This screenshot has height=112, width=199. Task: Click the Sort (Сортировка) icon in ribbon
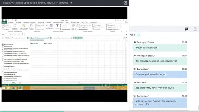coord(51,26)
